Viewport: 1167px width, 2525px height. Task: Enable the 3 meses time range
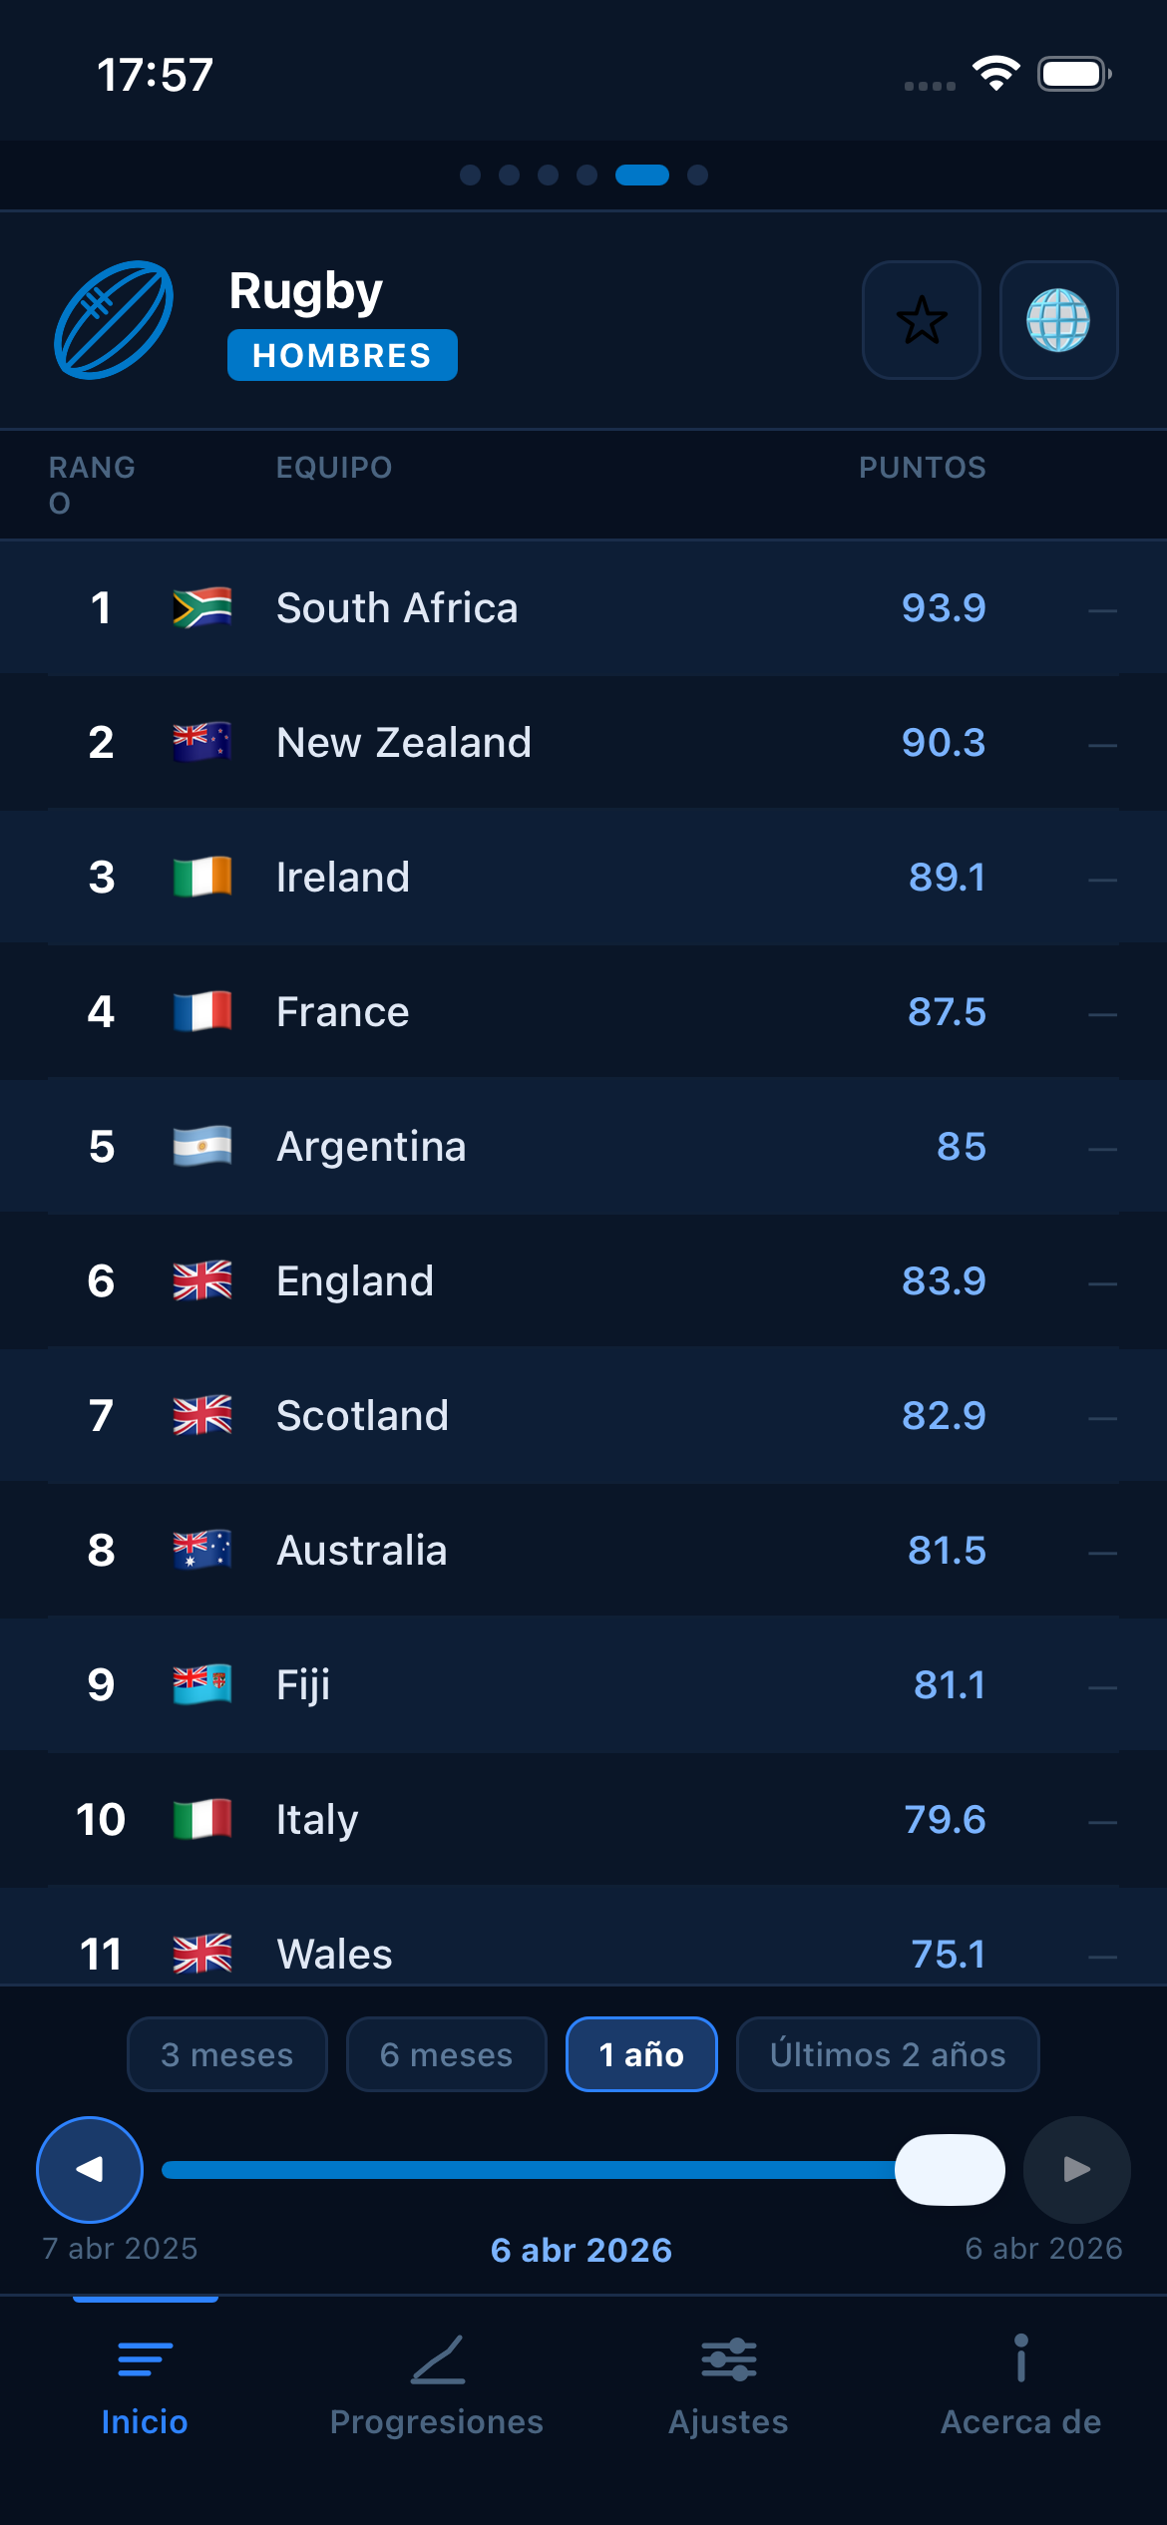(226, 2054)
